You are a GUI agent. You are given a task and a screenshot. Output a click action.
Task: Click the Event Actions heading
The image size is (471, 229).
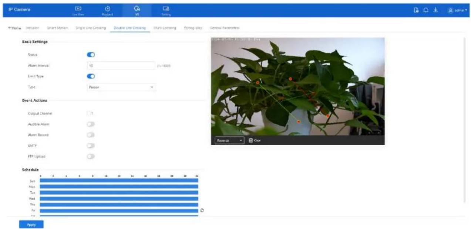(34, 100)
